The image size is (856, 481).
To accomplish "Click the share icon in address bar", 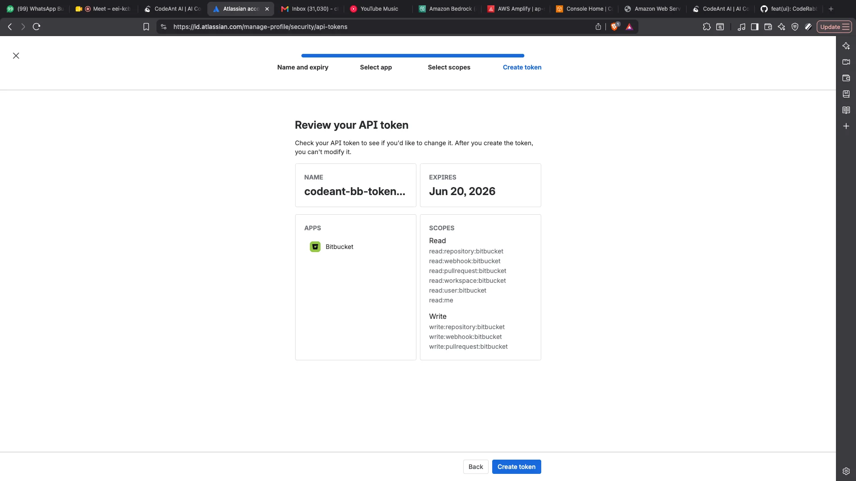I will pyautogui.click(x=598, y=27).
